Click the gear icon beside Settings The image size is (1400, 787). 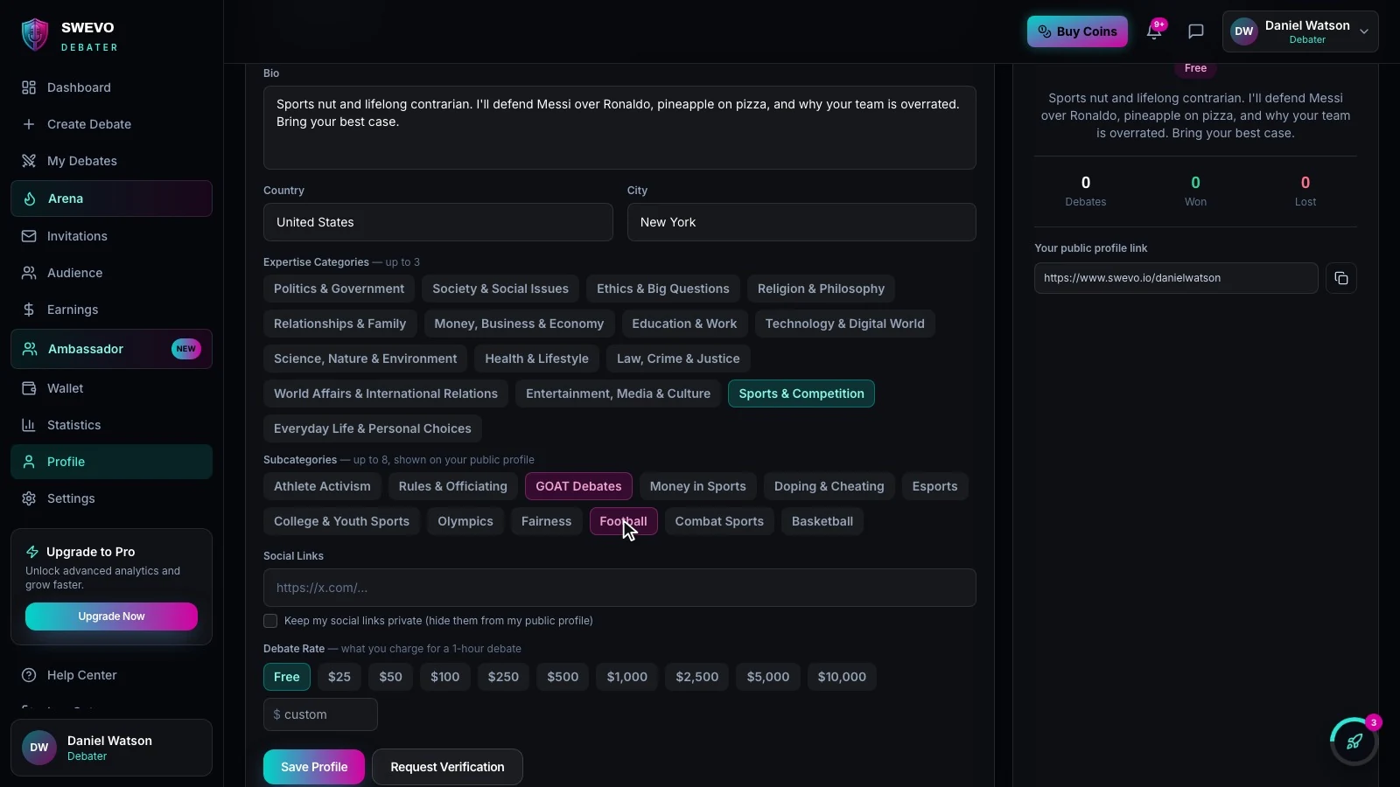(x=29, y=498)
